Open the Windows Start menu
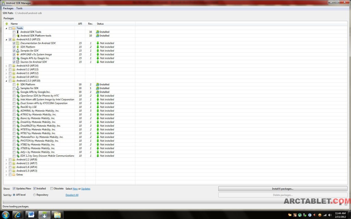 click(x=5, y=215)
